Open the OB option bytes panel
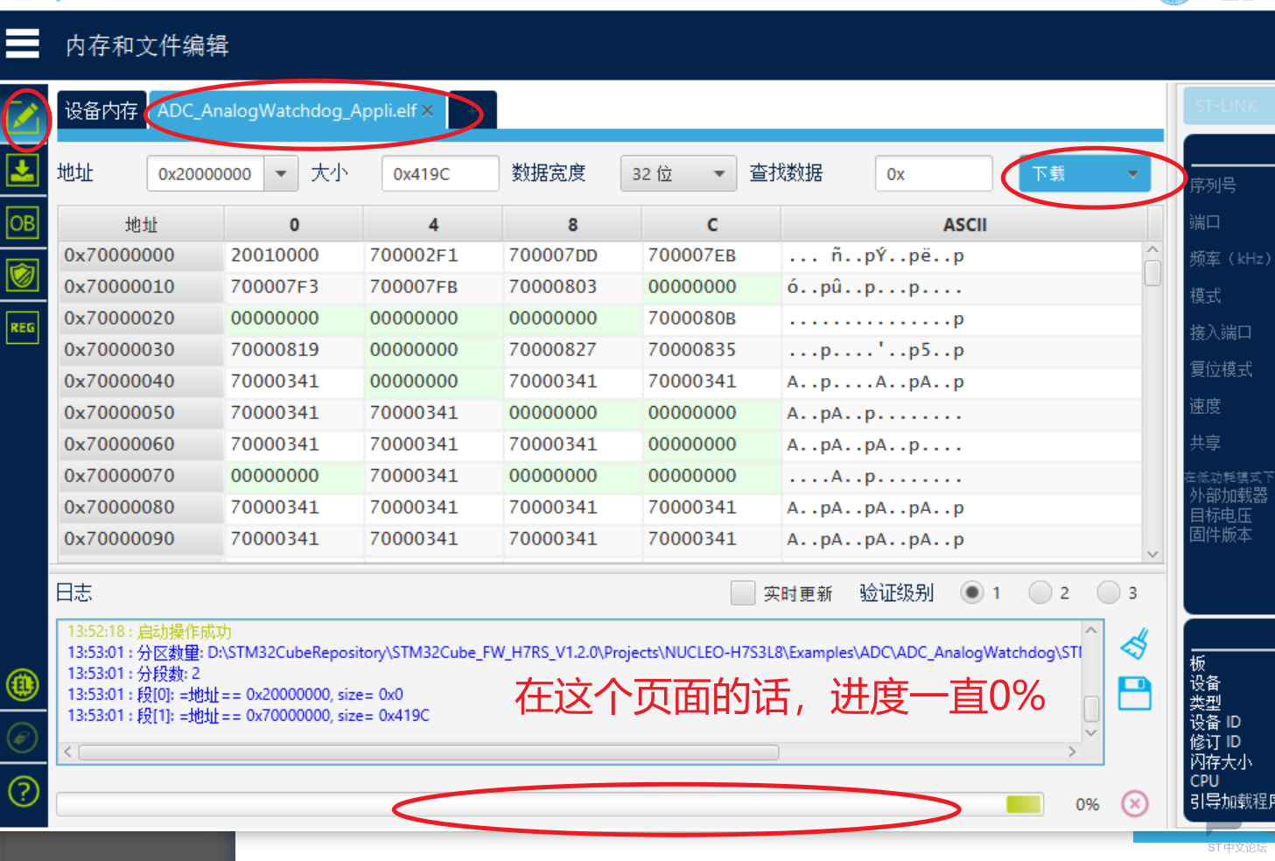The image size is (1275, 861). coord(23,224)
